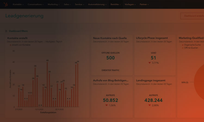Expand the Kontakte dropdown arrow
Viewport: 204px width, 122px height.
pos(23,5)
